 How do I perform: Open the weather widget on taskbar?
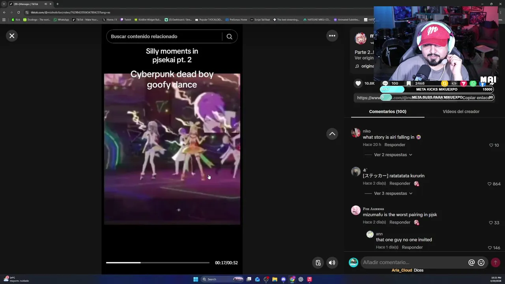coord(16,279)
